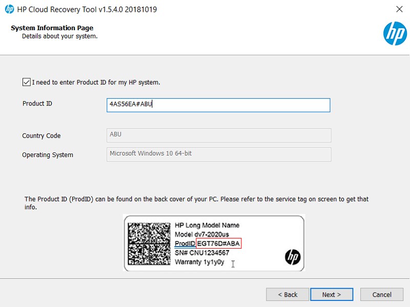Click the highlighted ProdID EGT76D#ABA sample text
The height and width of the screenshot is (307, 410).
[x=218, y=244]
